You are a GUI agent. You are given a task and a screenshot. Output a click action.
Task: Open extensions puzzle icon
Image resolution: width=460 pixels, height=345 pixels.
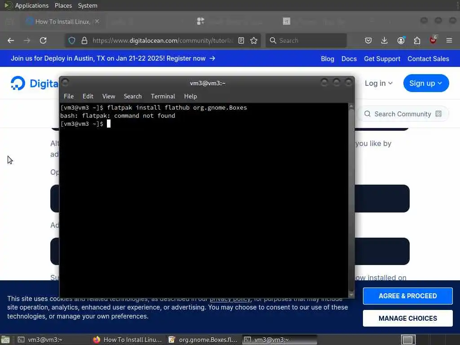click(x=417, y=40)
